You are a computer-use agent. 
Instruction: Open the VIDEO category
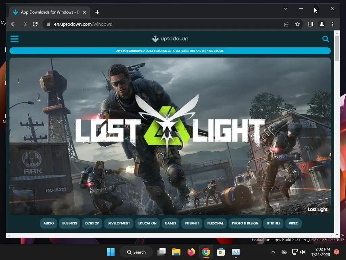pos(294,223)
